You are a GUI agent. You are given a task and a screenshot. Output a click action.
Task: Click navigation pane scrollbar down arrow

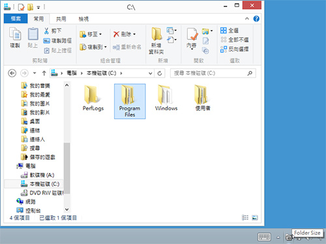tap(67, 209)
